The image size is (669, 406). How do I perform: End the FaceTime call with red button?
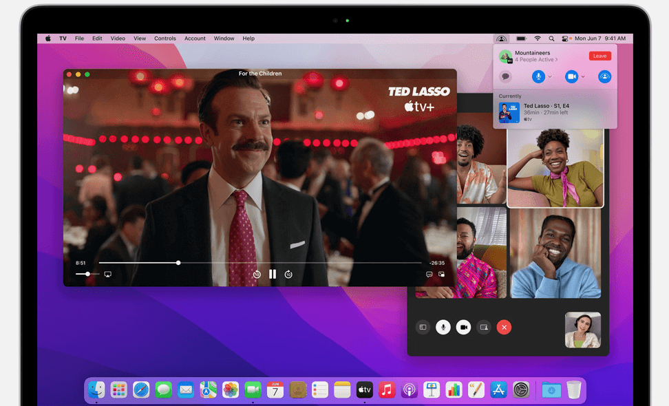point(505,328)
